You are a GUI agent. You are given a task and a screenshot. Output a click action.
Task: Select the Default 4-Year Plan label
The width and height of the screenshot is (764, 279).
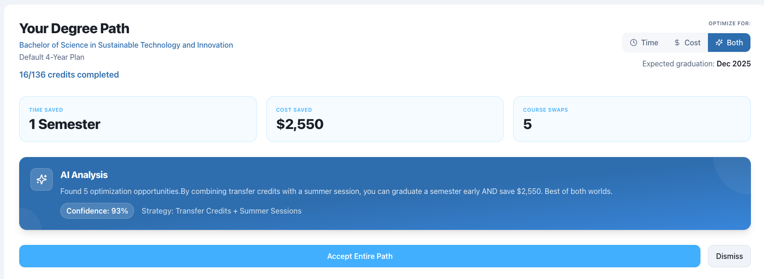pyautogui.click(x=51, y=57)
